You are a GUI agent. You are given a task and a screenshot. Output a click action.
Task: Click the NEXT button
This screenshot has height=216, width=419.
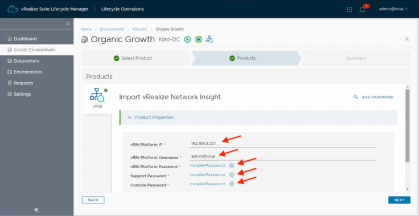399,200
